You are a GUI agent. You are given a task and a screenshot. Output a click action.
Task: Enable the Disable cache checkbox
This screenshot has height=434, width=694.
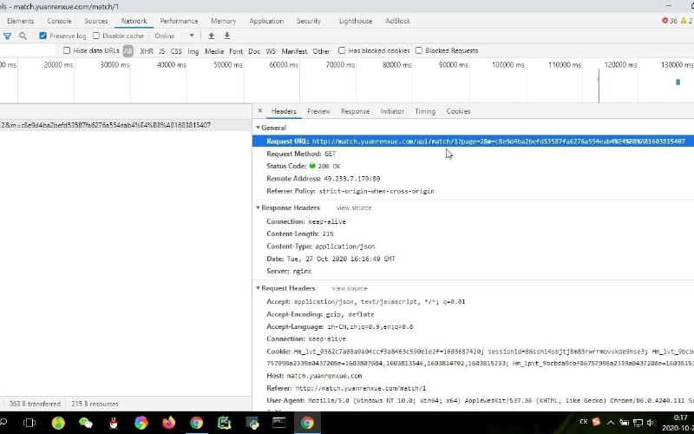click(96, 36)
